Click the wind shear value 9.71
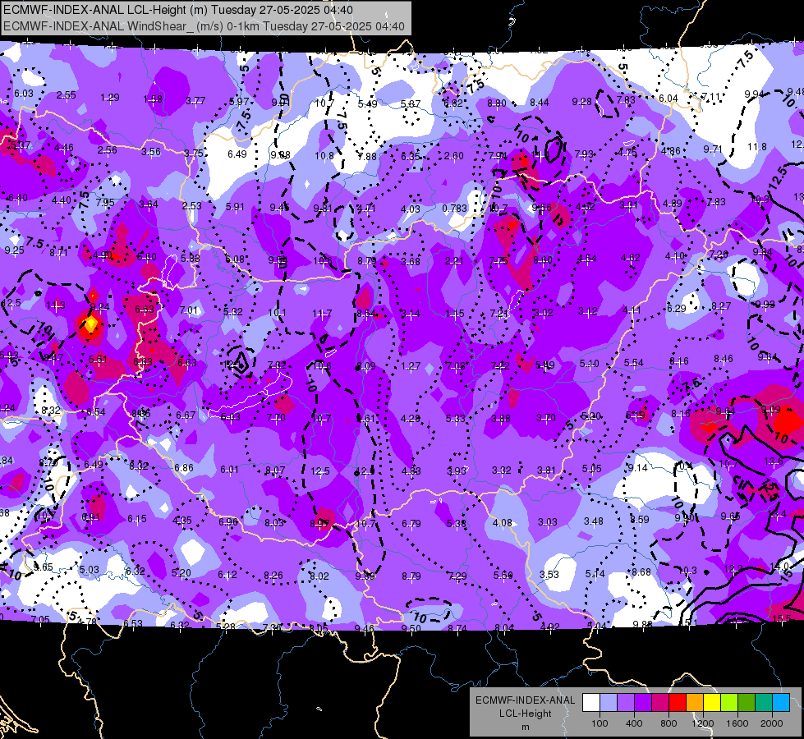Viewport: 804px width, 739px height. click(713, 149)
